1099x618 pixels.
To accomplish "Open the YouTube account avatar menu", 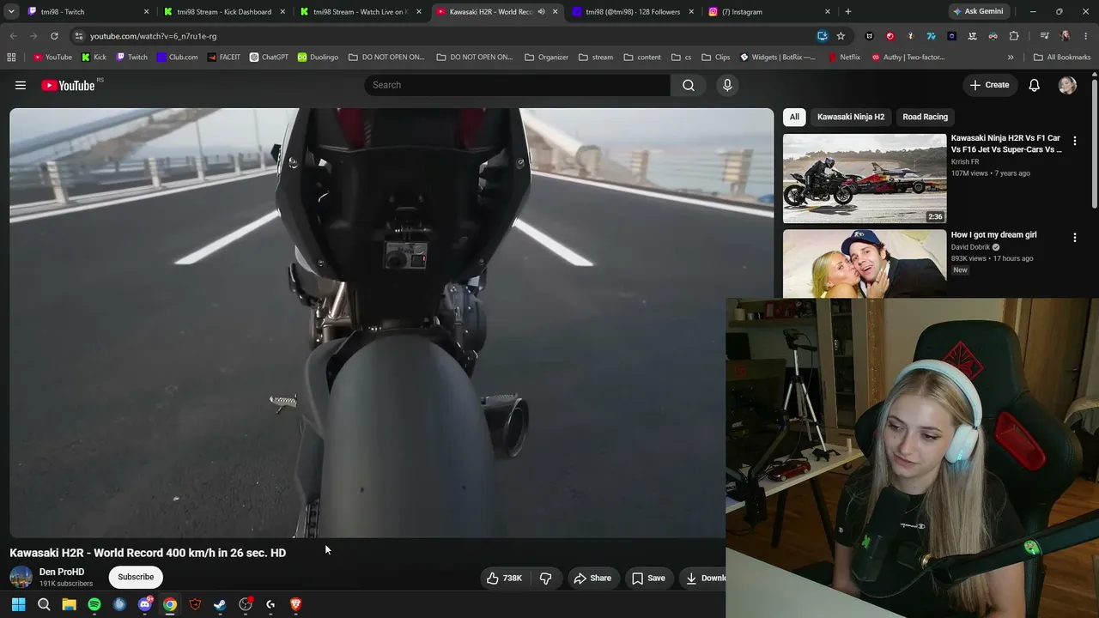I will pos(1067,85).
